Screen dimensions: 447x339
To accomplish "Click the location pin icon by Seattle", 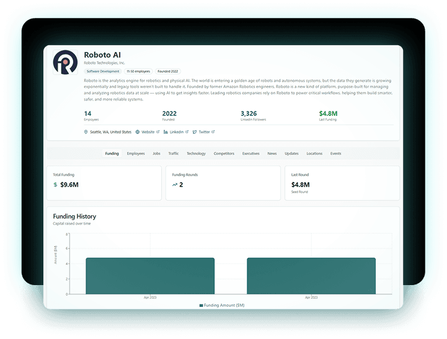I will point(86,132).
